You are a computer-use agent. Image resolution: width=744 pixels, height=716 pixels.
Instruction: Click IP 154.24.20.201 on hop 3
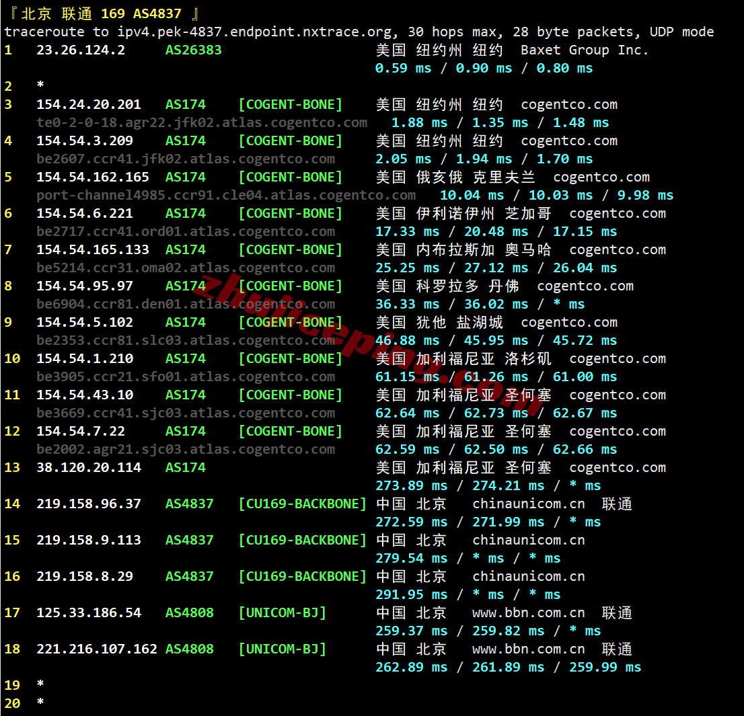[x=89, y=104]
